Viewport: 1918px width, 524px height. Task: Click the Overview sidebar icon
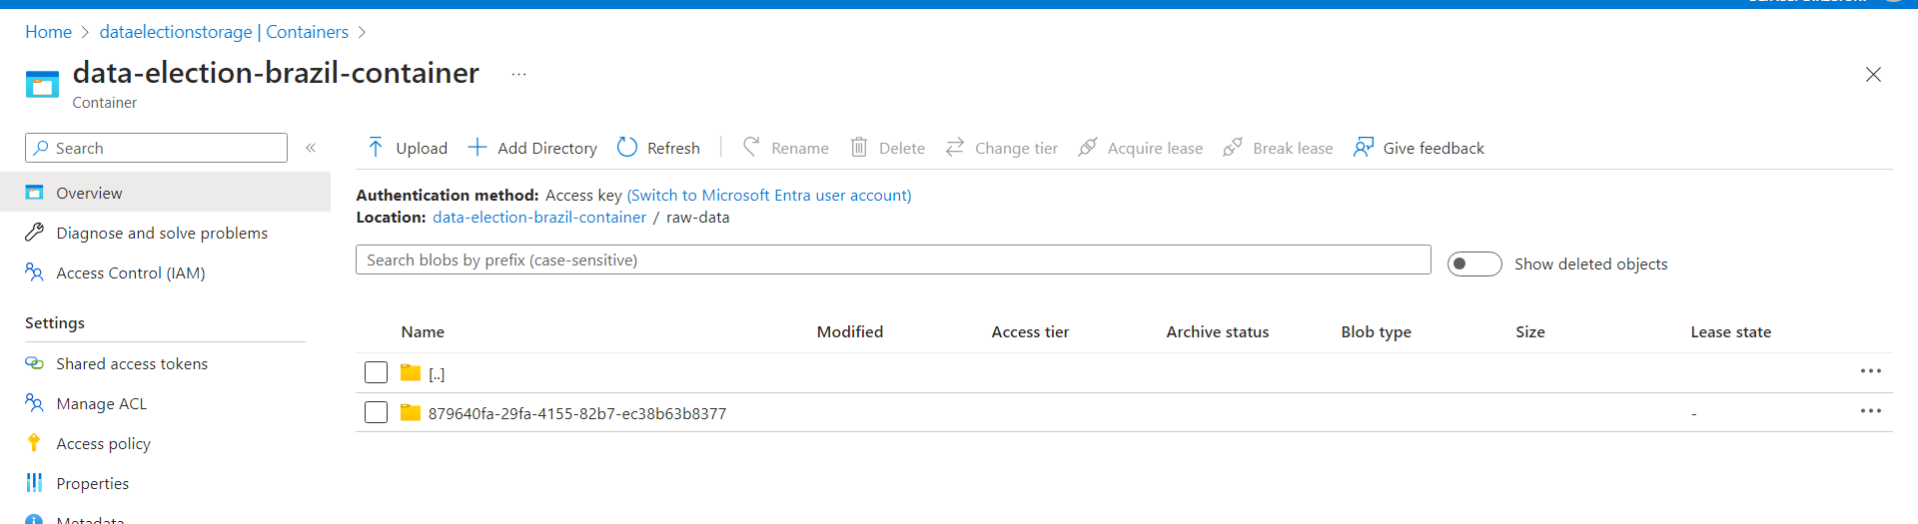(34, 193)
